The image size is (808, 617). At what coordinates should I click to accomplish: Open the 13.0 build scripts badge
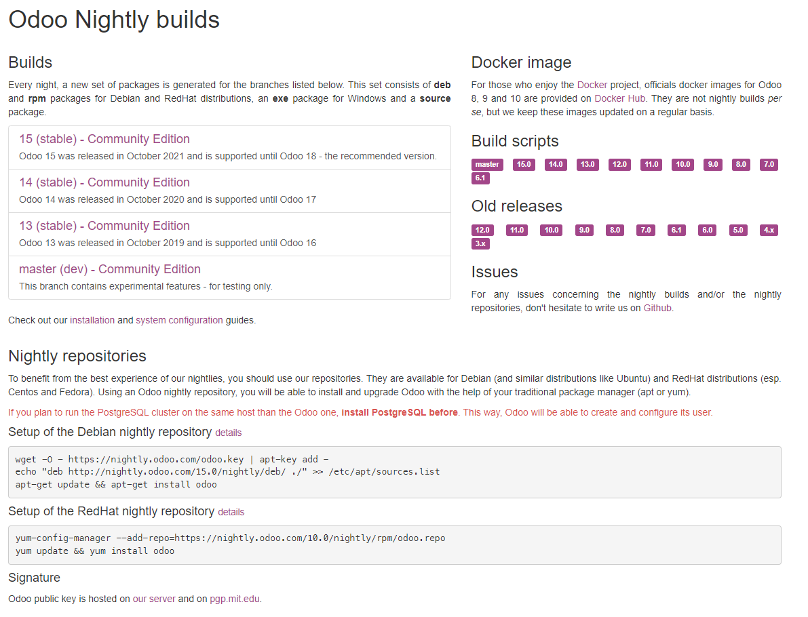[x=588, y=165]
